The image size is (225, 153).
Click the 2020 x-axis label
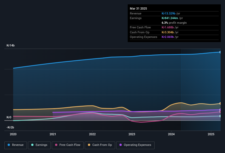click(13, 134)
